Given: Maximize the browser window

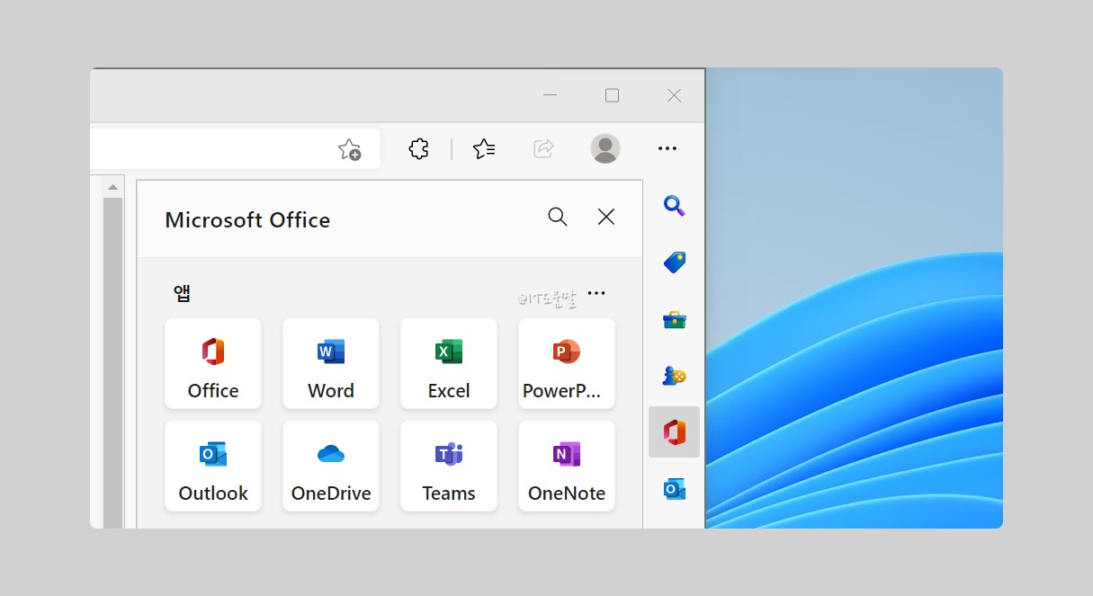Looking at the screenshot, I should tap(612, 95).
